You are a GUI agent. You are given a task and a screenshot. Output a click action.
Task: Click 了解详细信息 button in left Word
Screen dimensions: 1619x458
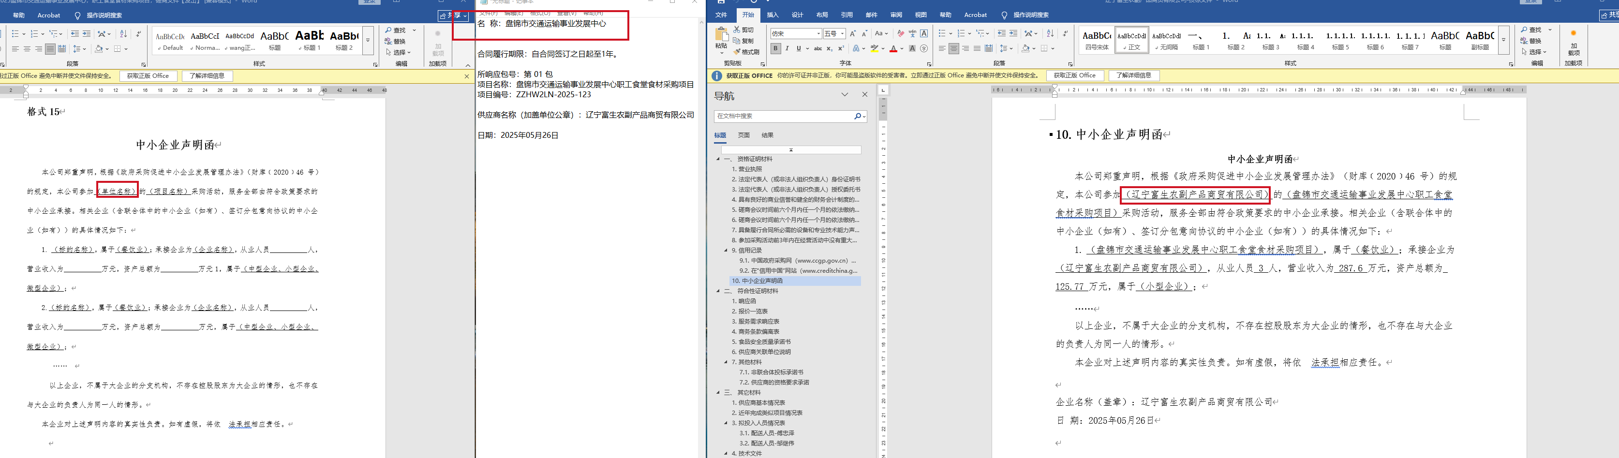click(207, 76)
